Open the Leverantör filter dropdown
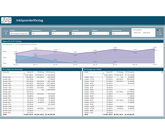165x135 pixels. point(80,33)
